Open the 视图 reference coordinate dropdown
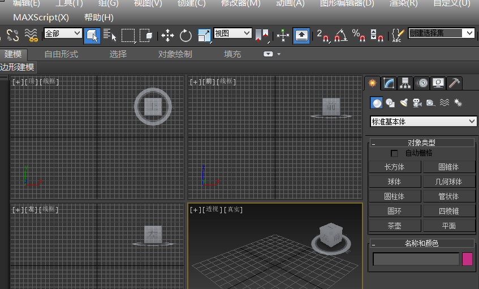This screenshot has height=289, width=479. coord(233,33)
